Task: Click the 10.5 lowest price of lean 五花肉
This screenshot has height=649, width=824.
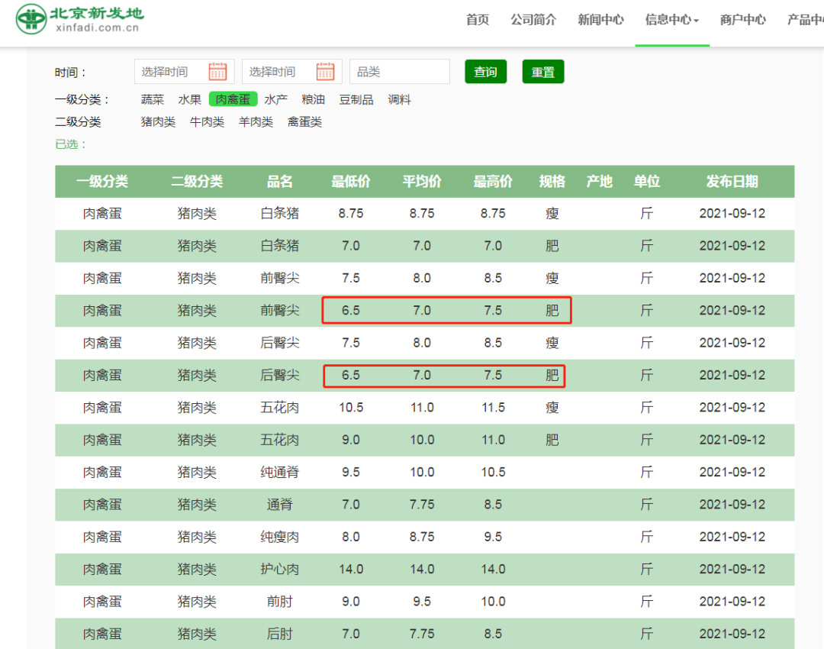Action: (x=351, y=408)
